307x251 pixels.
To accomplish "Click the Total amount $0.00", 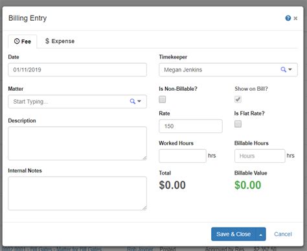I will (172, 185).
